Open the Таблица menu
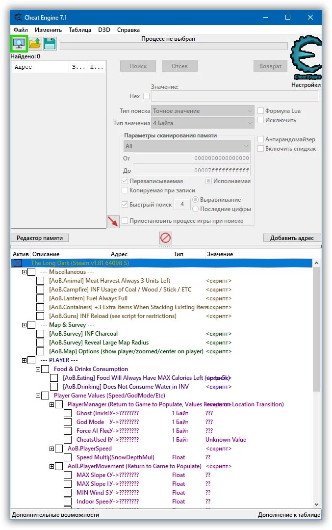This screenshot has height=530, width=332. point(80,30)
